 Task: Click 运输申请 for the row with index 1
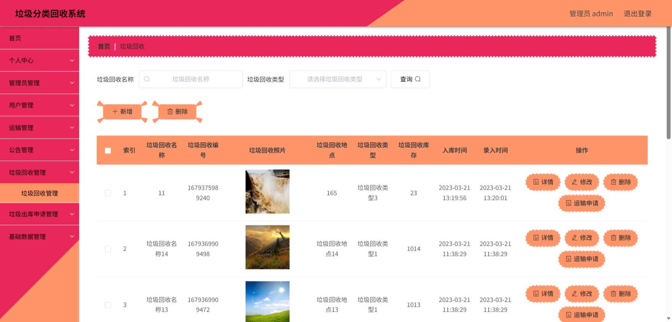[x=582, y=203]
